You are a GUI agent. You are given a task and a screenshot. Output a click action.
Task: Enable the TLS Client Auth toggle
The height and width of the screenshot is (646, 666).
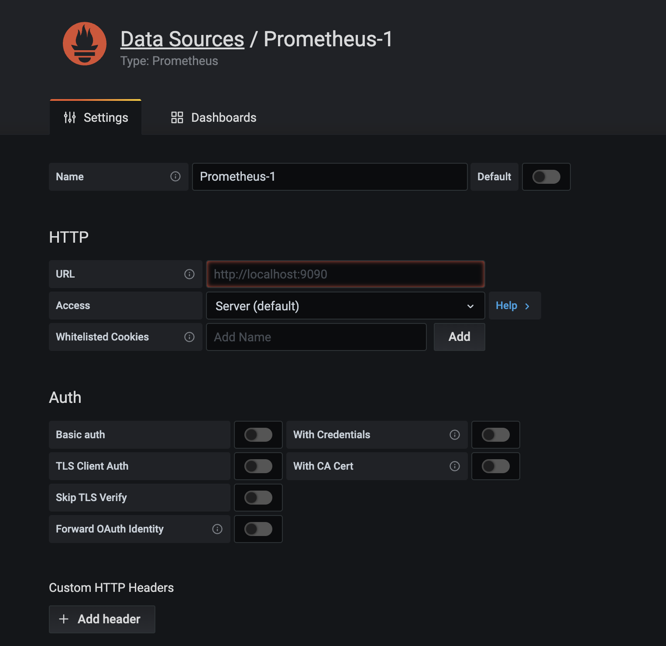click(x=258, y=466)
